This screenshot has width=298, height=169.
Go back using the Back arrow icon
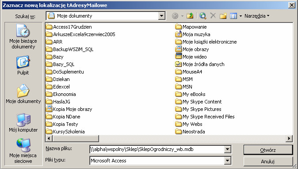coord(175,16)
